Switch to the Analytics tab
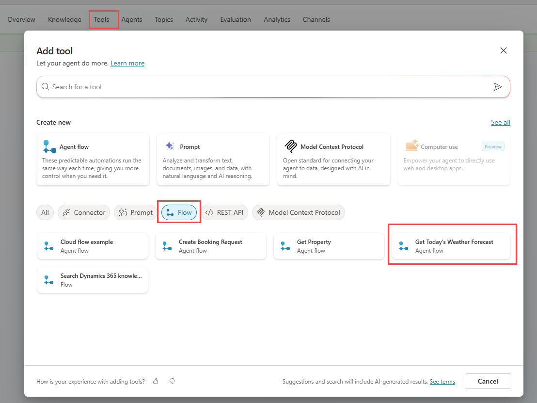 [277, 19]
